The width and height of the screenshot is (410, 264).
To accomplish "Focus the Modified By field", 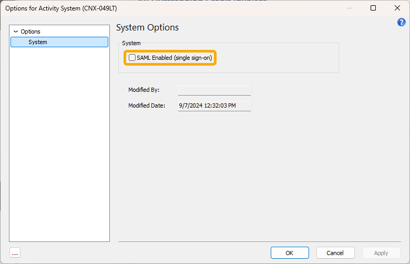I will (214, 90).
